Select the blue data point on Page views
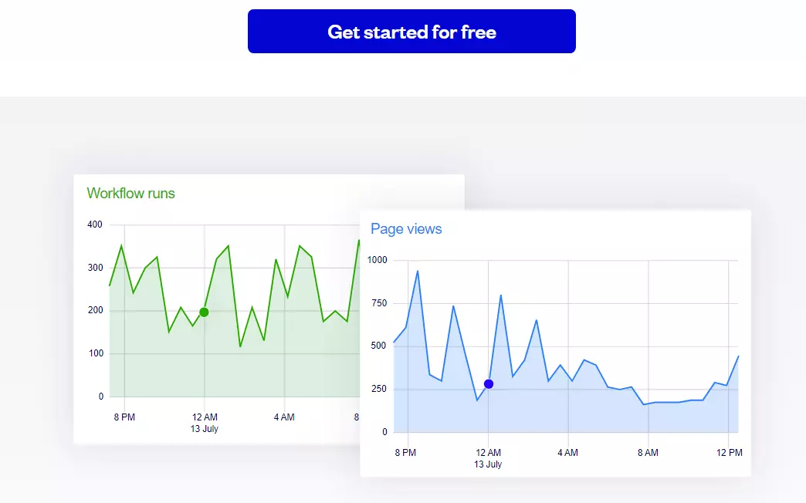The width and height of the screenshot is (806, 503). coord(489,383)
